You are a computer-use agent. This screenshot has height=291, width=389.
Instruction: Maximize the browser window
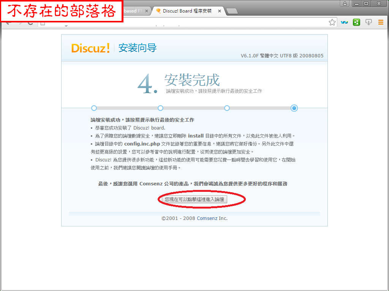[x=366, y=3]
